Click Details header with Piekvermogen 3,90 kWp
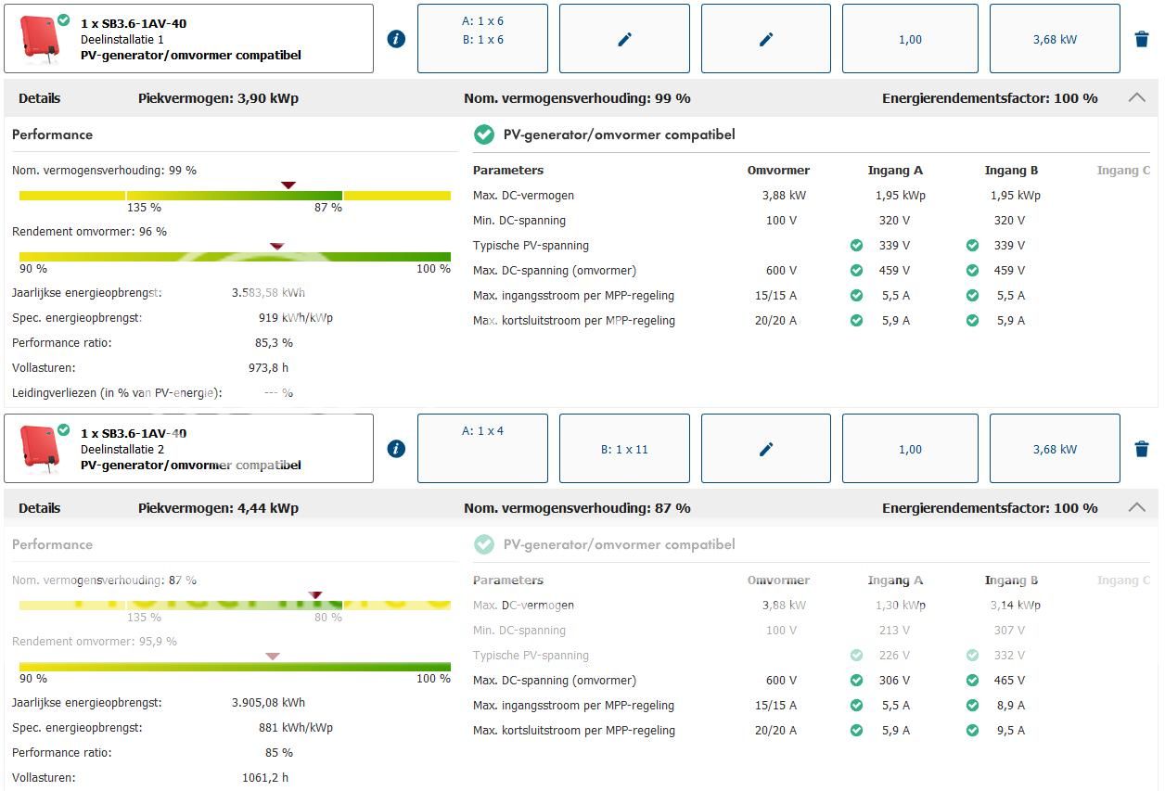This screenshot has width=1165, height=791. (218, 98)
